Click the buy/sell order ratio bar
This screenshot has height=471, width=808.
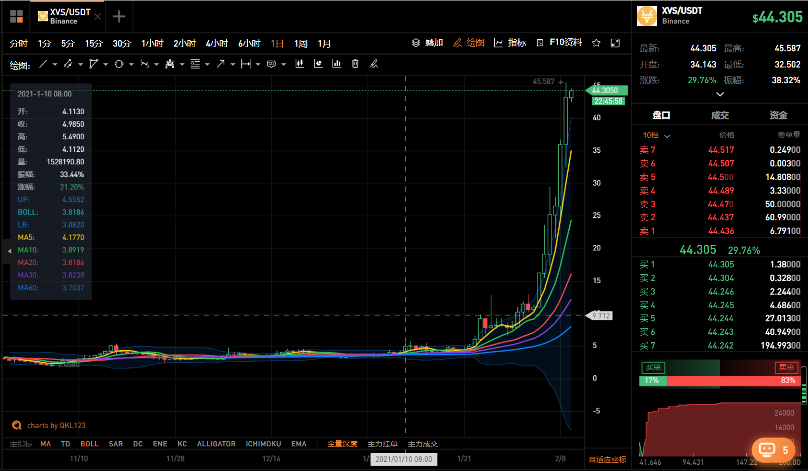point(720,380)
